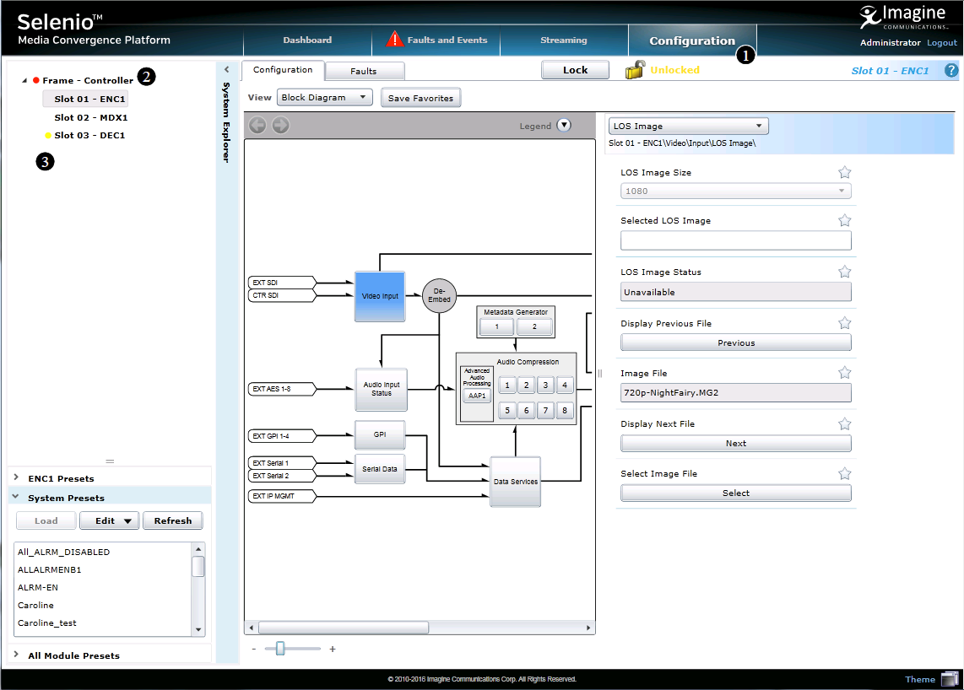Viewport: 964px width, 690px height.
Task: Open the Data Services block
Action: (x=515, y=482)
